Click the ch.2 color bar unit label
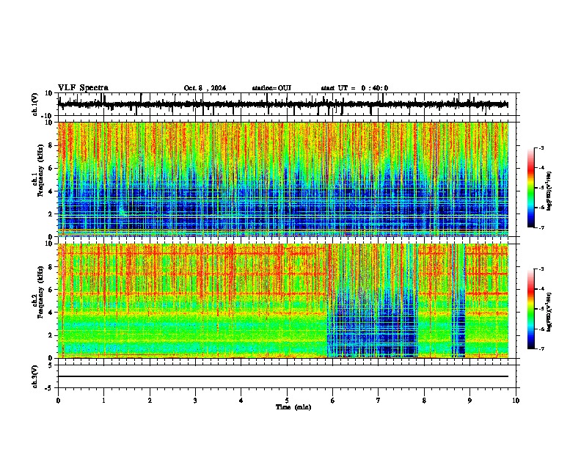 [x=549, y=313]
